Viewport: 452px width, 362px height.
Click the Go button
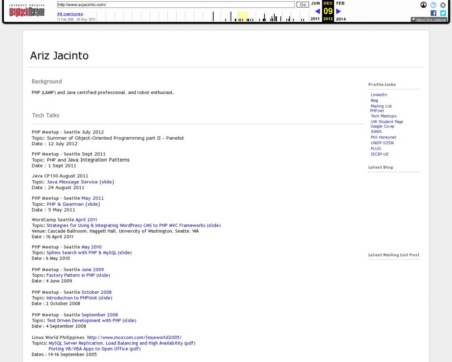pyautogui.click(x=303, y=5)
